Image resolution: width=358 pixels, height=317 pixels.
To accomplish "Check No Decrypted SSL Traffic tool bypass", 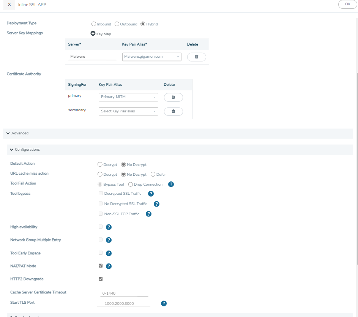I will point(101,203).
